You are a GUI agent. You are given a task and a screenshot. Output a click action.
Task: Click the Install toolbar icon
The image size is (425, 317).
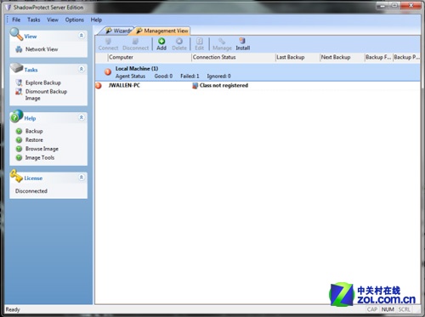click(x=242, y=41)
